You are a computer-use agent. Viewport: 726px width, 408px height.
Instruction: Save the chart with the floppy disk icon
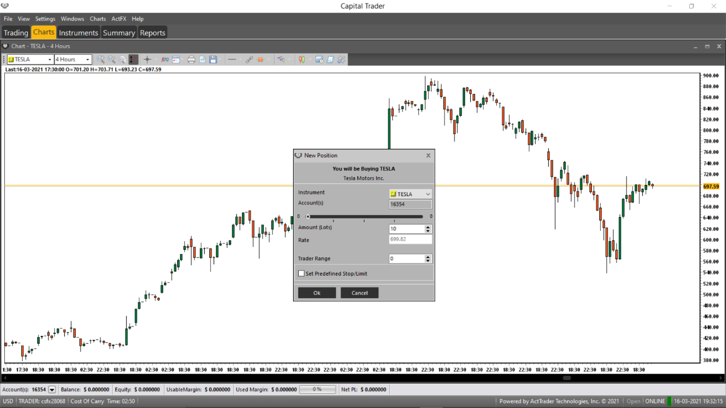(x=213, y=59)
